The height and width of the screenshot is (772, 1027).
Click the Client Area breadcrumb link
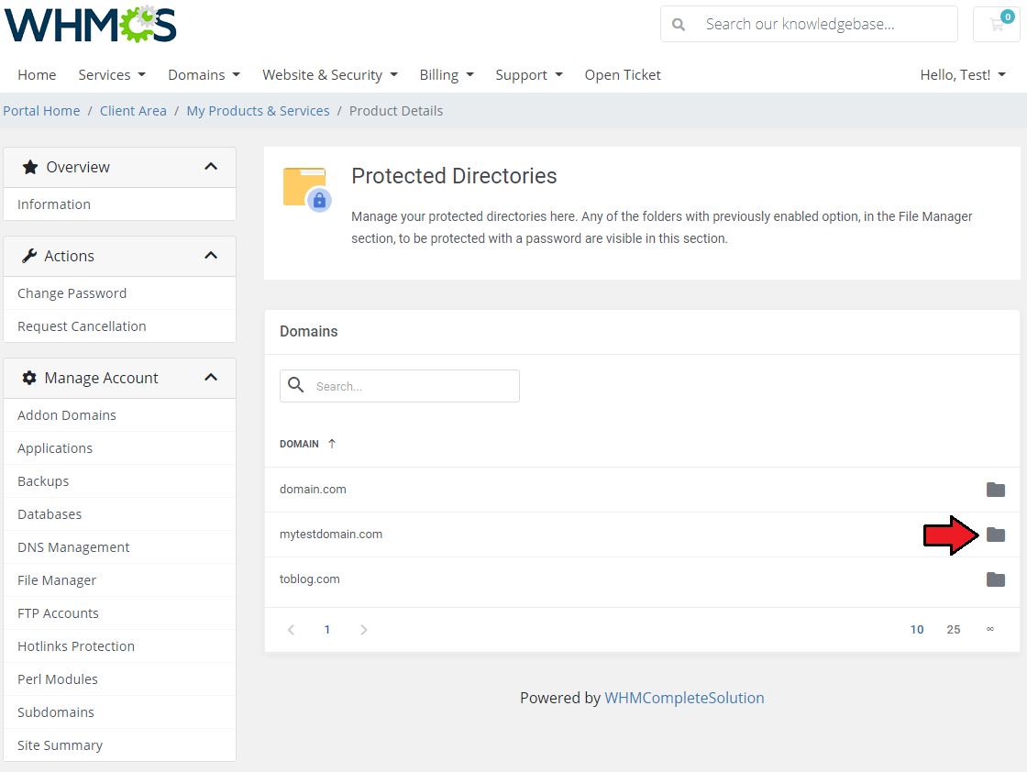[x=133, y=111]
